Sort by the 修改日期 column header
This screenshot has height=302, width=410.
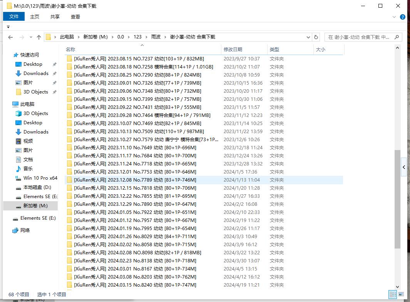(x=244, y=49)
